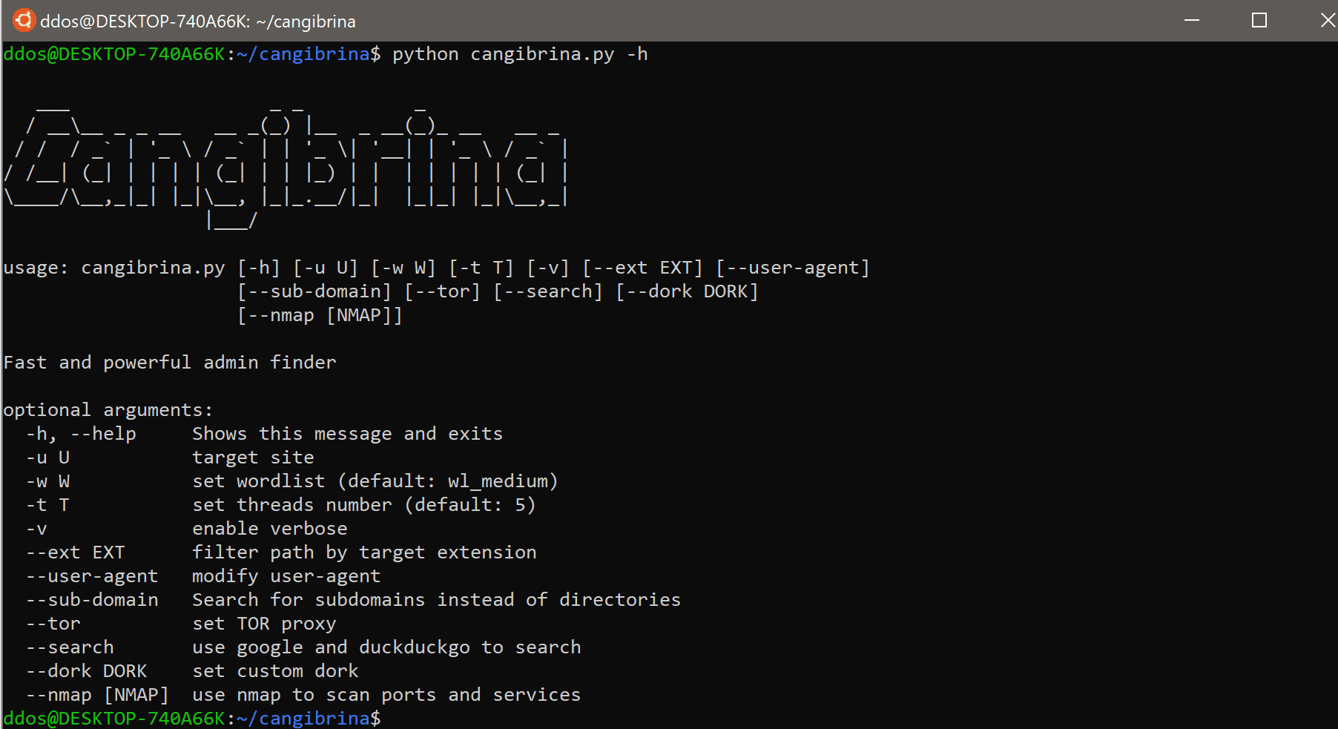The height and width of the screenshot is (729, 1338).
Task: Click 'set threads number (default: 5)'
Action: [364, 505]
